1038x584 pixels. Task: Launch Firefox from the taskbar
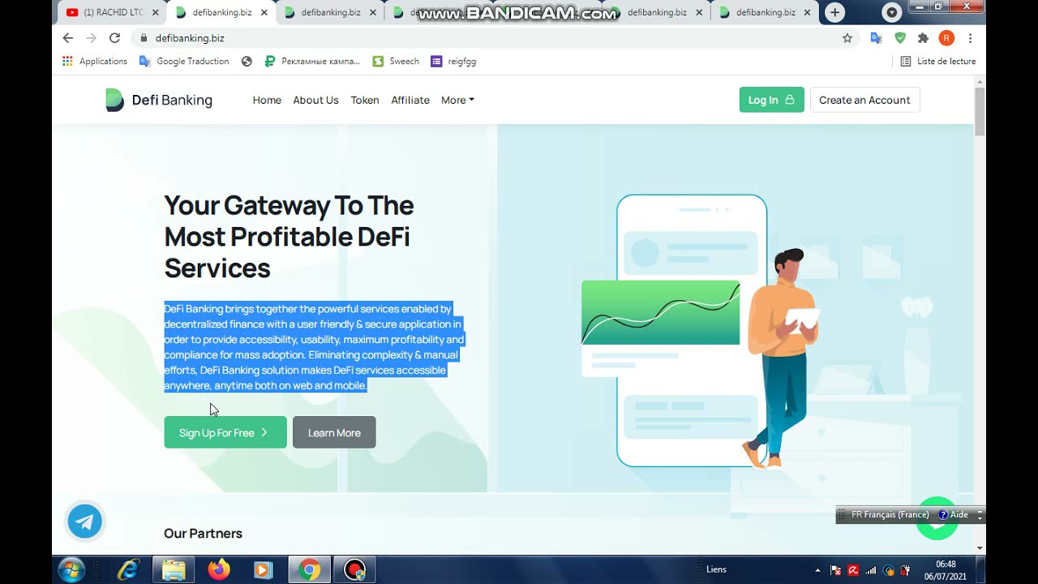(218, 570)
